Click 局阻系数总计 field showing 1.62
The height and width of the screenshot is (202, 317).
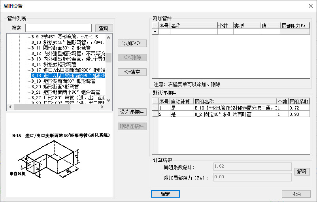252,166
